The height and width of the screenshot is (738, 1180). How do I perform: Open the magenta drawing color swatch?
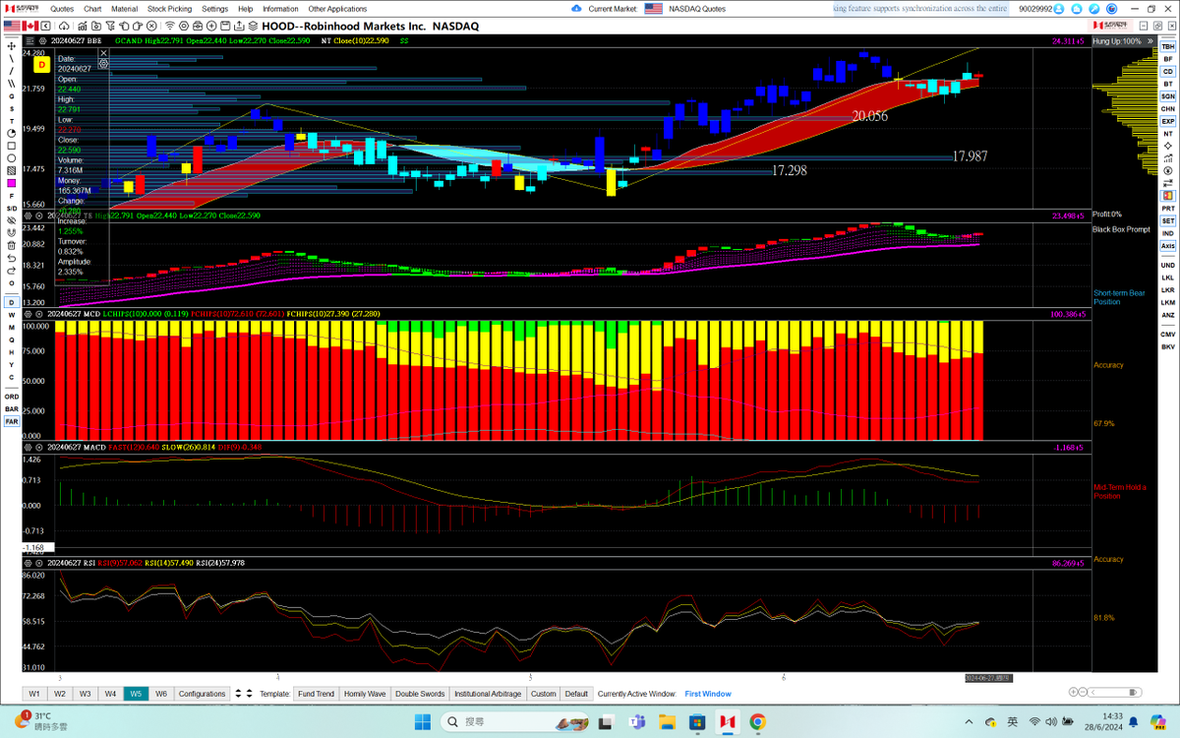[x=12, y=183]
